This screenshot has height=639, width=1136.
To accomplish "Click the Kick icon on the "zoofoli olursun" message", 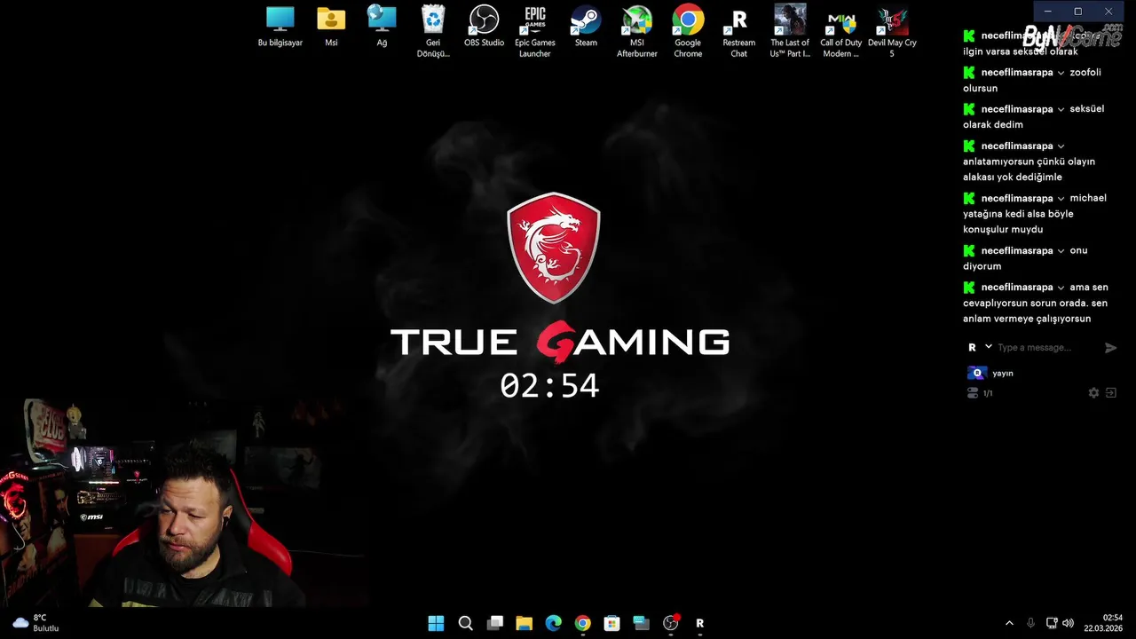I will click(969, 73).
